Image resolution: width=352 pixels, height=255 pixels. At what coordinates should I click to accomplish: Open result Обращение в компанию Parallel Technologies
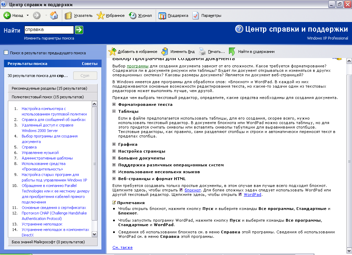coord(55,194)
